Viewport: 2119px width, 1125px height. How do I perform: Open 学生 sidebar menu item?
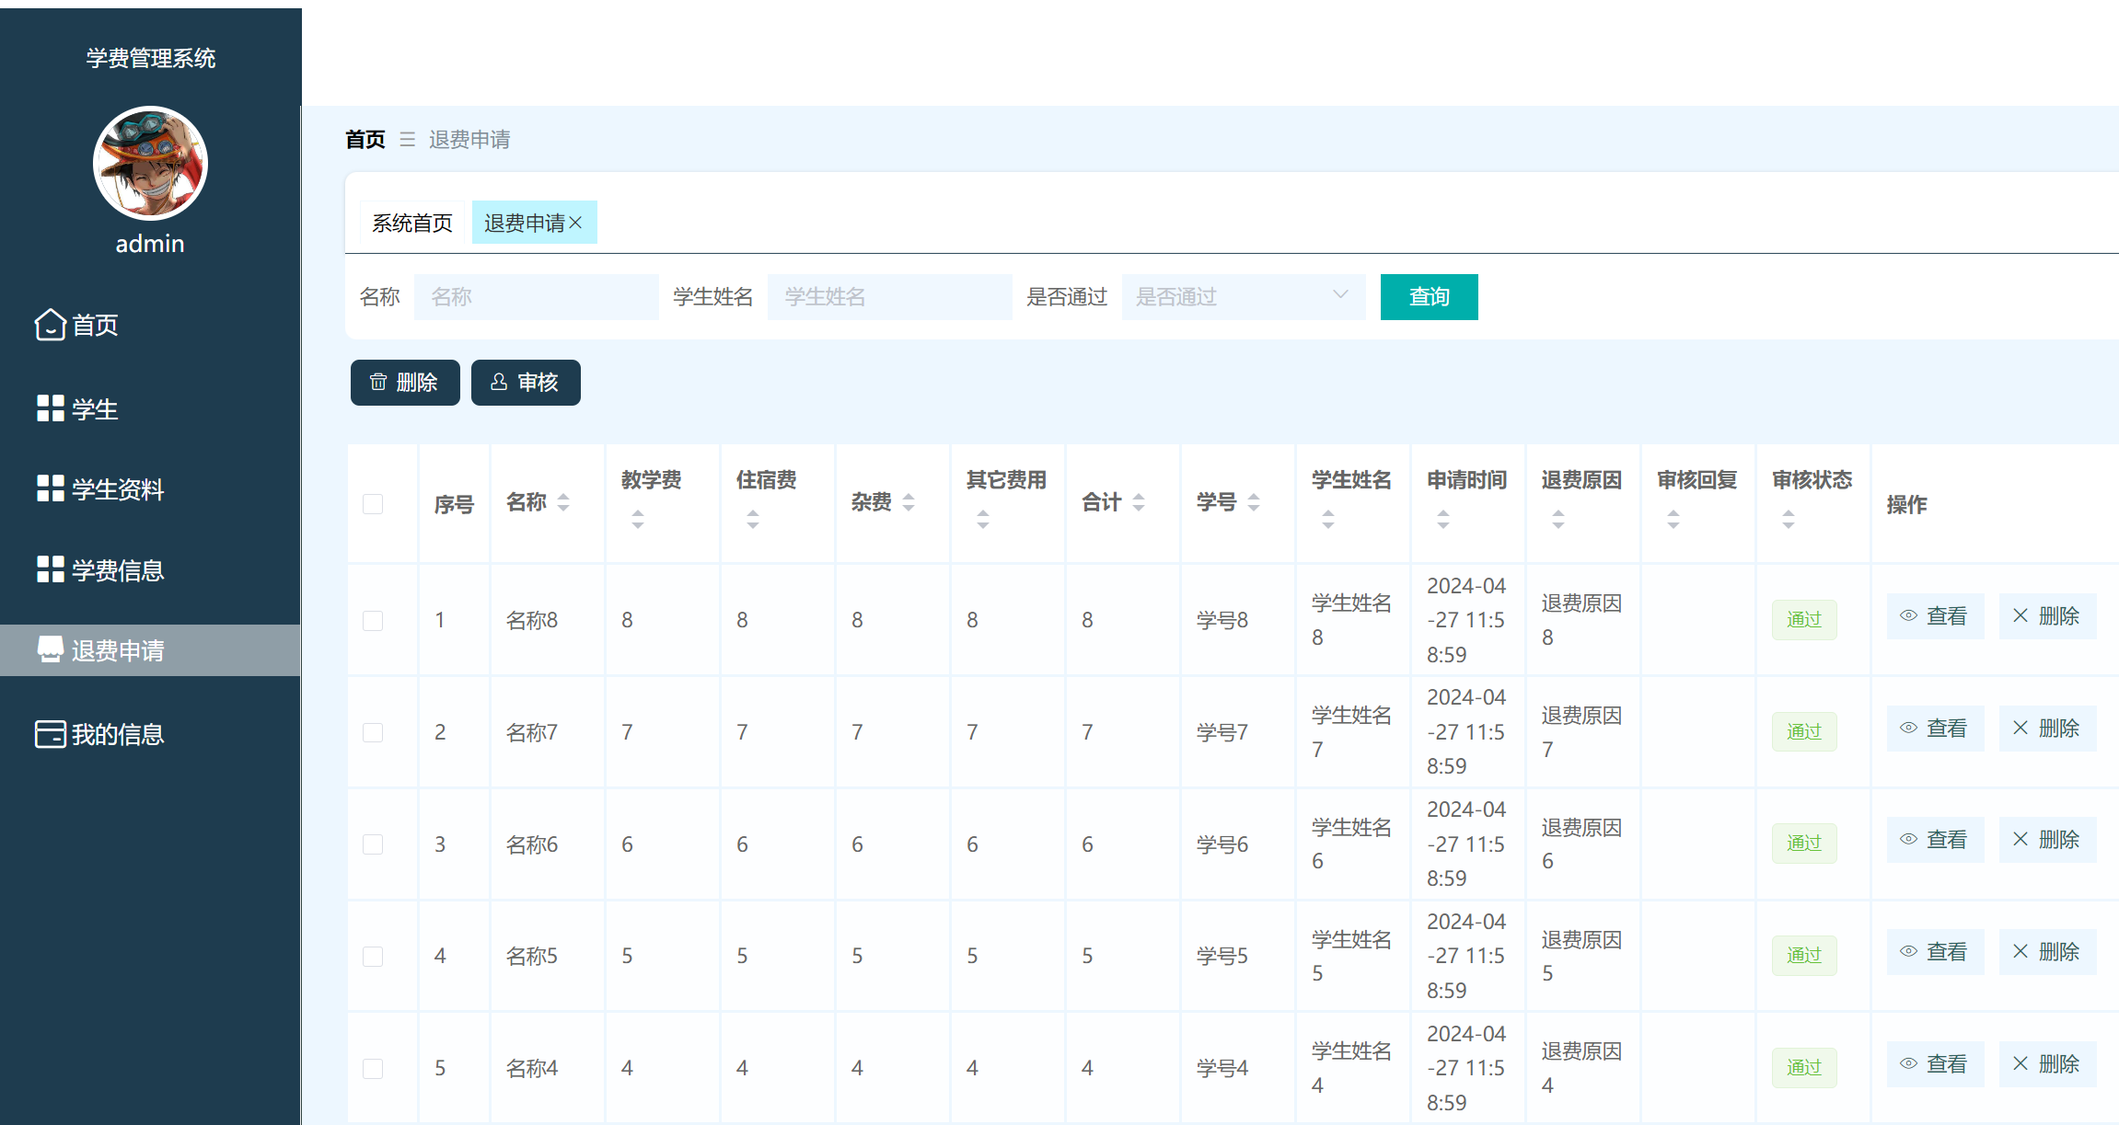(150, 409)
